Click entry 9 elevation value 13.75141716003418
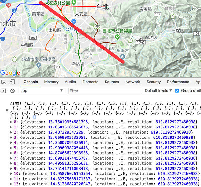Viewport: 201px width, 187px height. (68, 169)
